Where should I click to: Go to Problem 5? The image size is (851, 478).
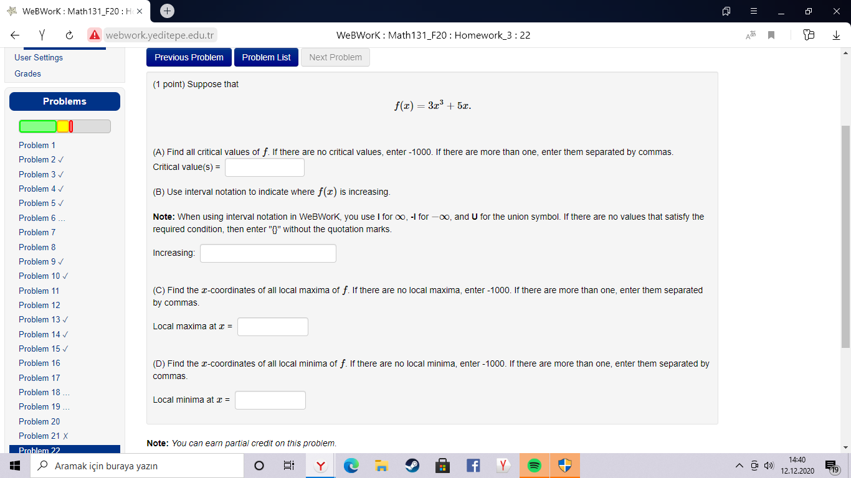(x=41, y=203)
